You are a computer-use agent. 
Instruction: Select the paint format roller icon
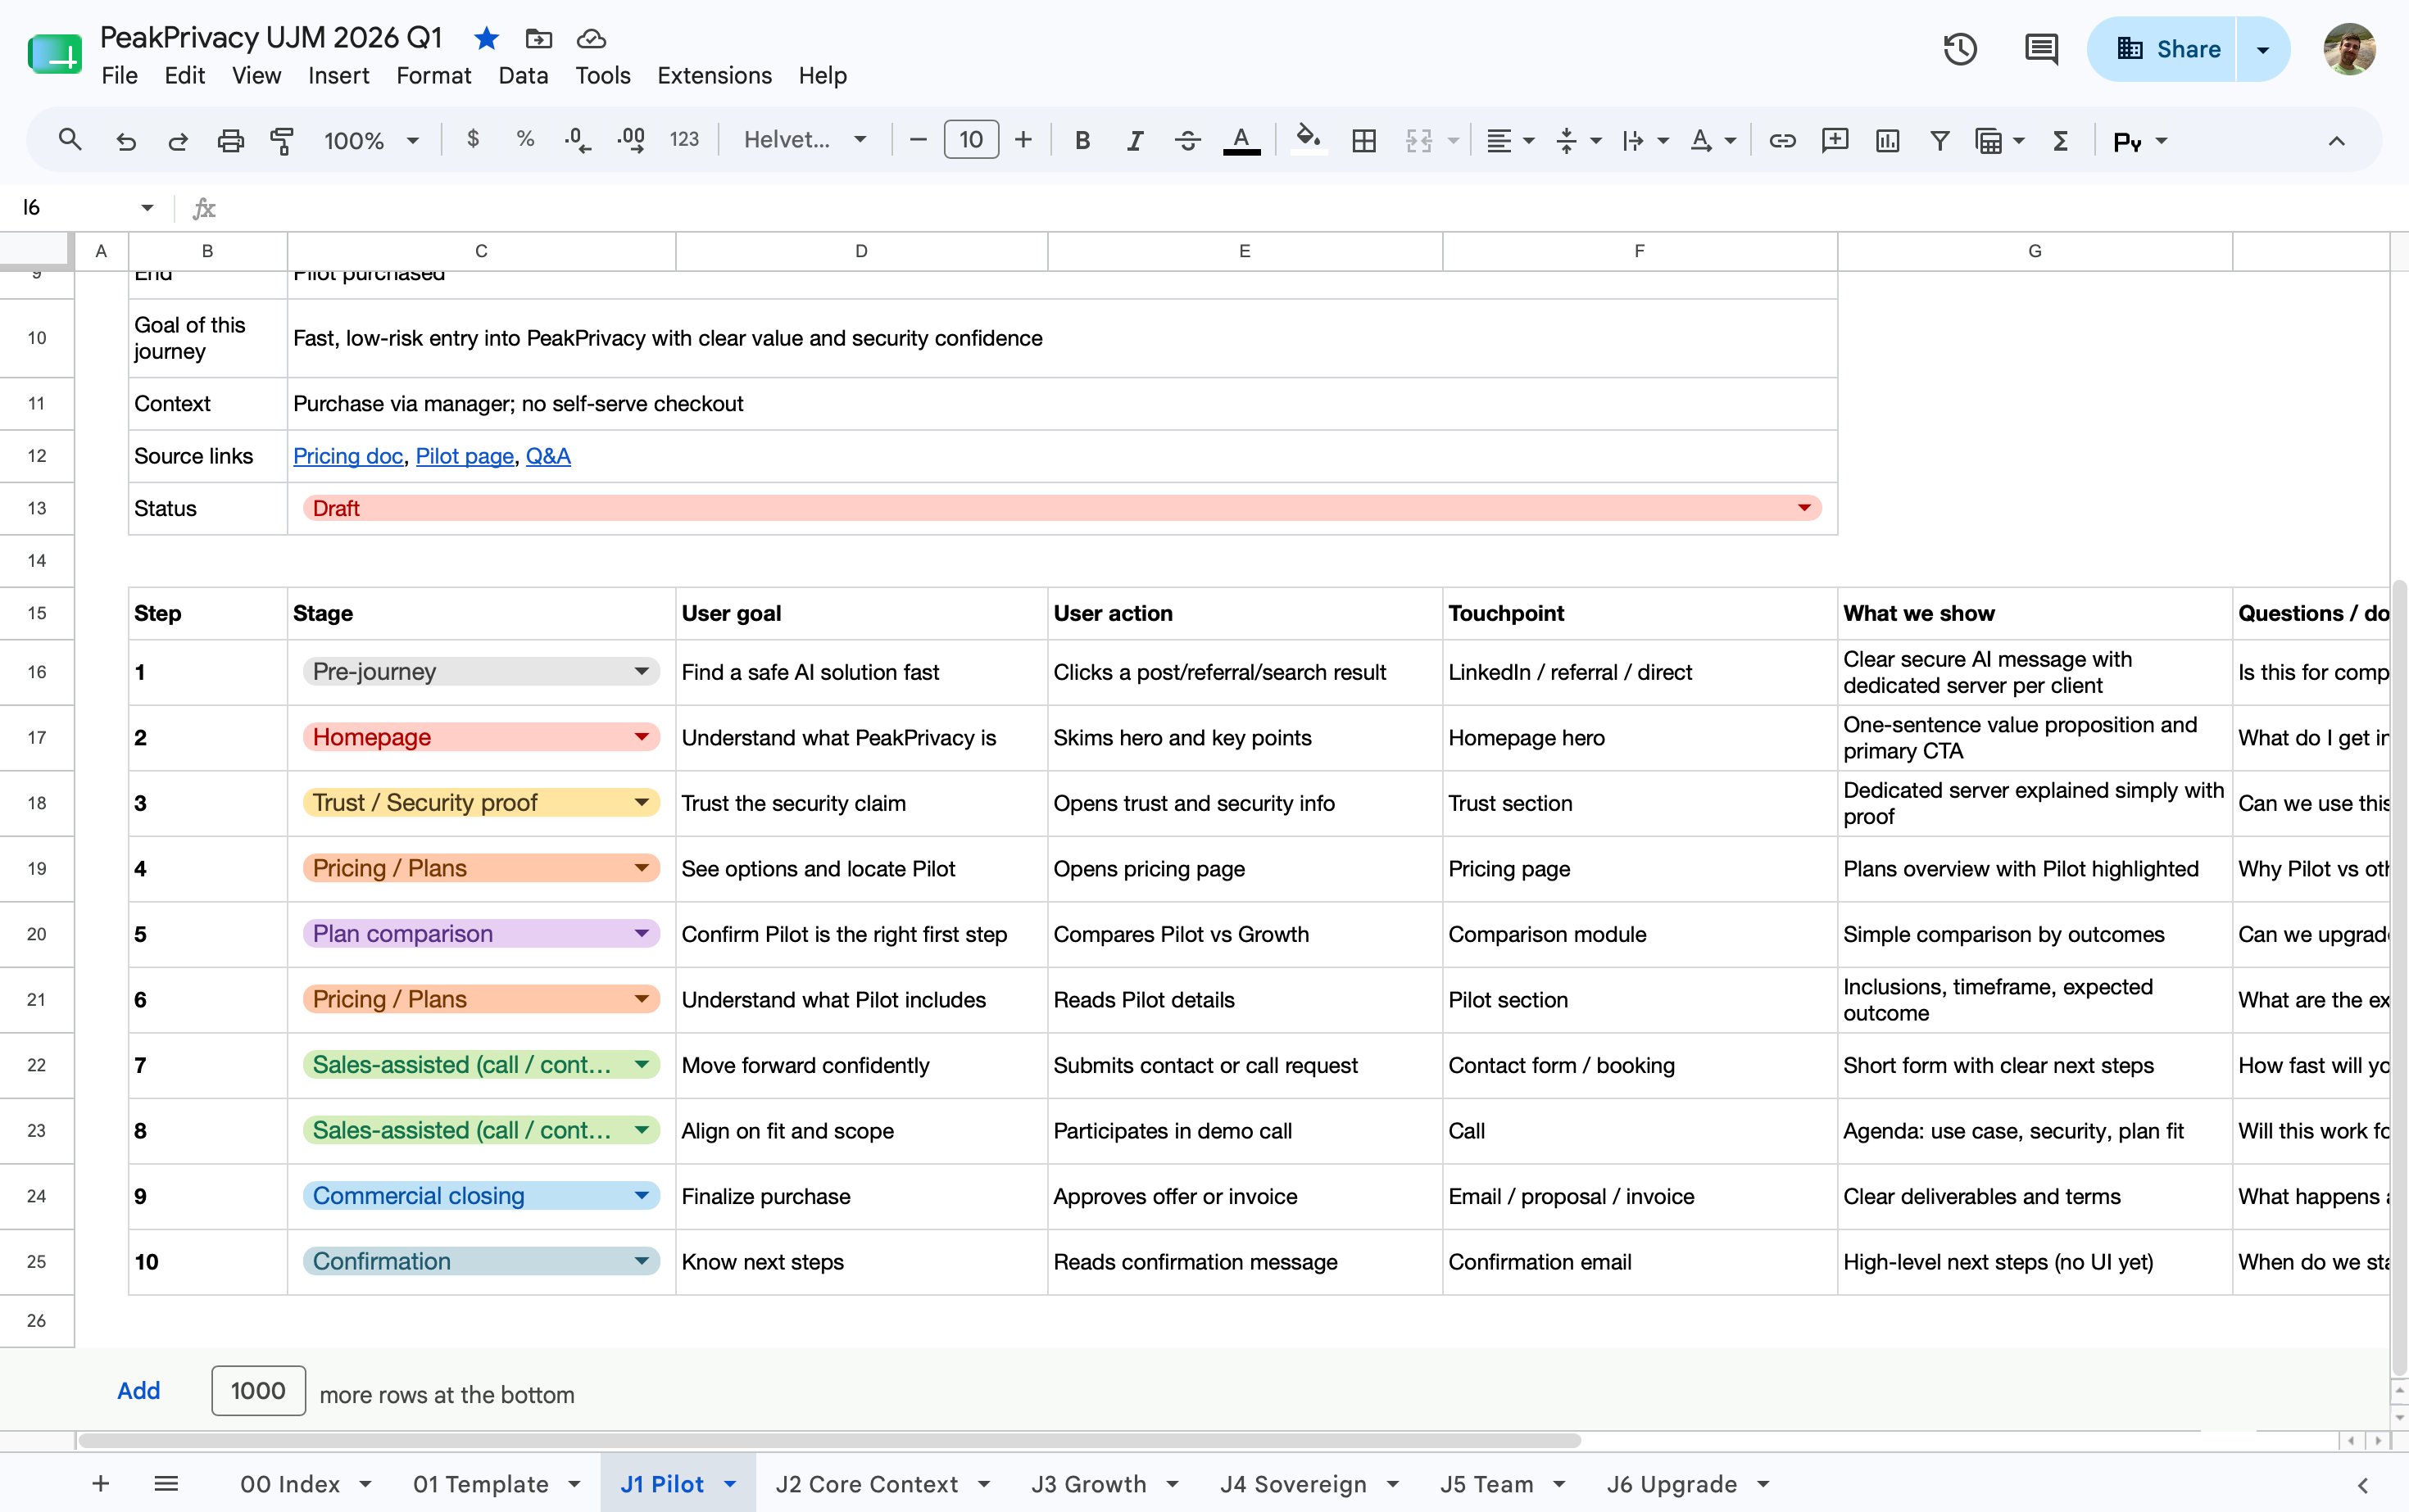pyautogui.click(x=282, y=141)
